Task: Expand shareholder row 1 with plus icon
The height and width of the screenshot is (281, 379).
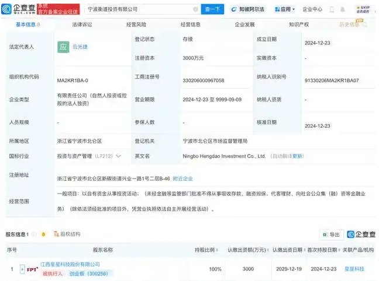Action: pyautogui.click(x=22, y=269)
